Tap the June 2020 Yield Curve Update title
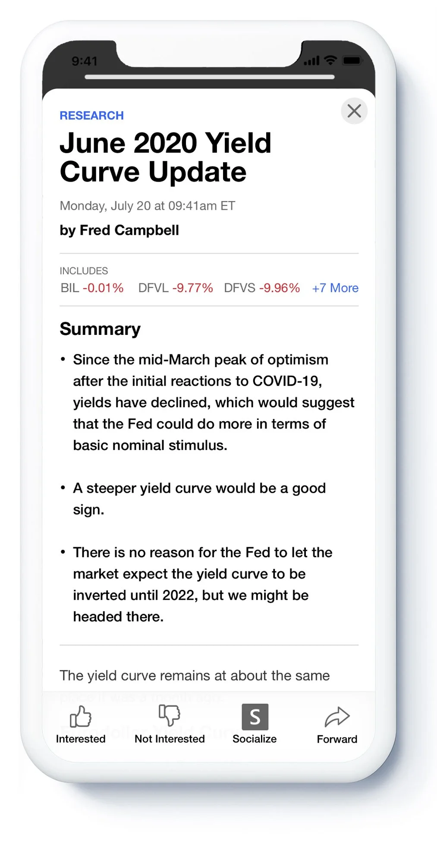This screenshot has height=863, width=437. click(x=166, y=157)
